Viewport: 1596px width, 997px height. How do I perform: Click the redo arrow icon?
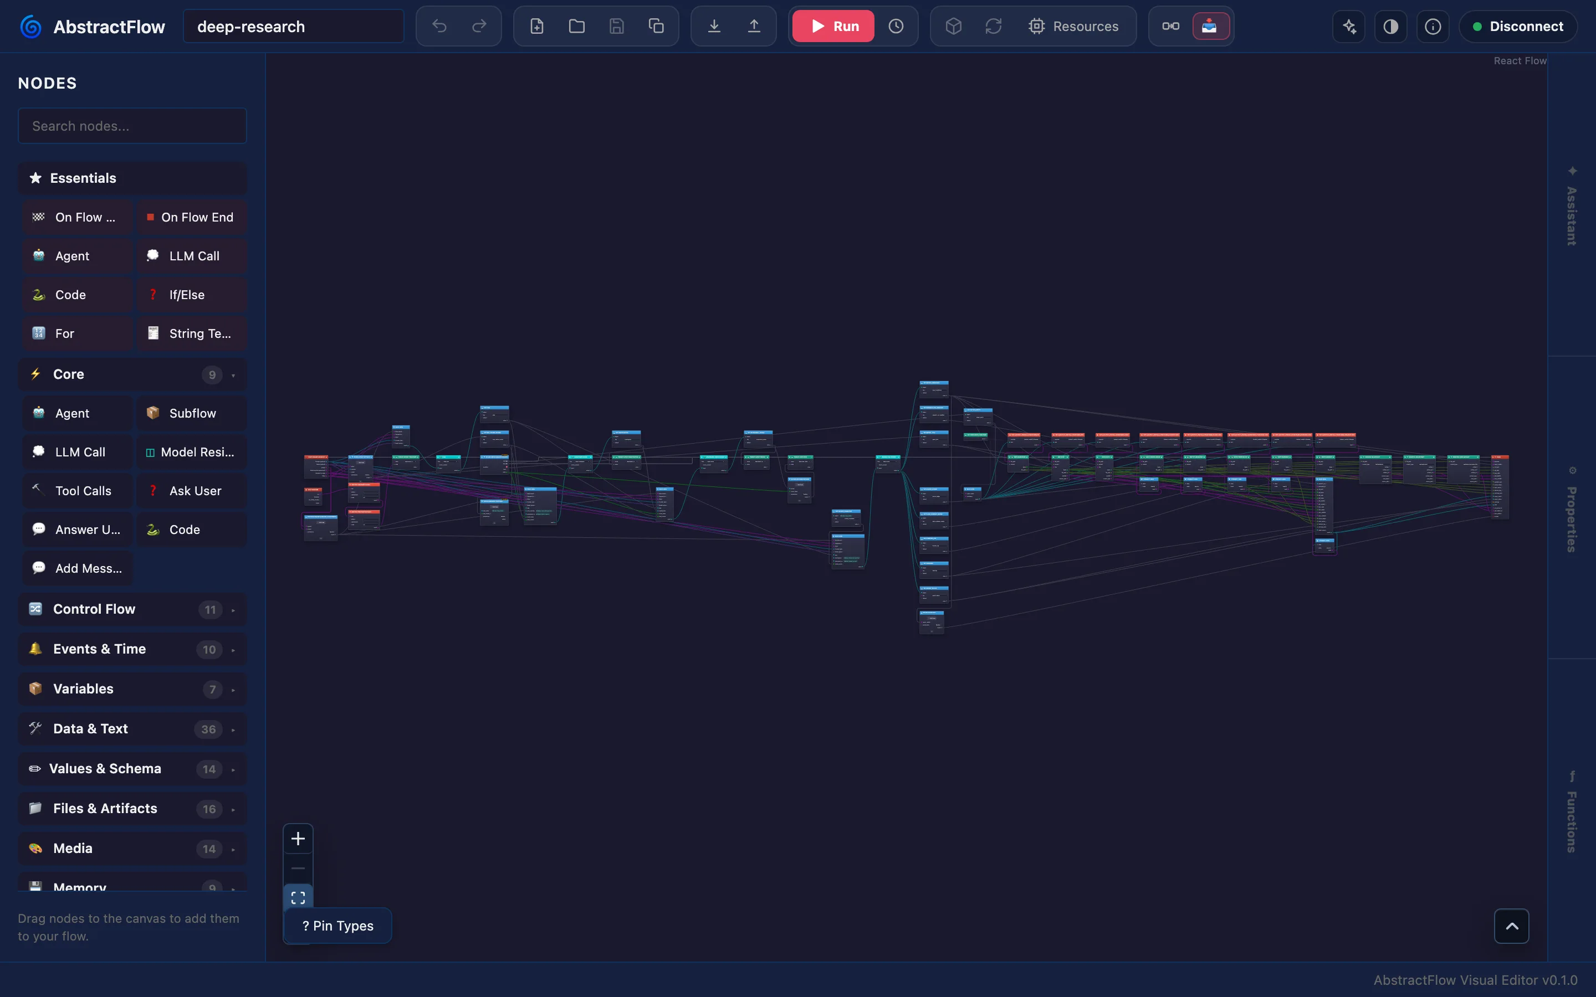pyautogui.click(x=479, y=27)
